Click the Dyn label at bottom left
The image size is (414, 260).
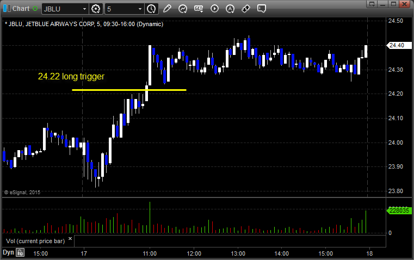(x=8, y=252)
